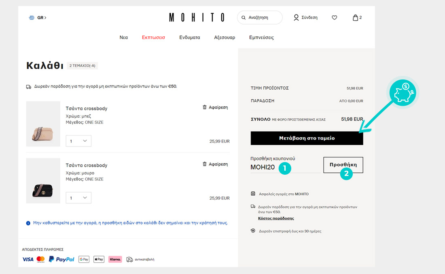Click Μετάβαση στο ταμείο checkout button

click(x=307, y=138)
